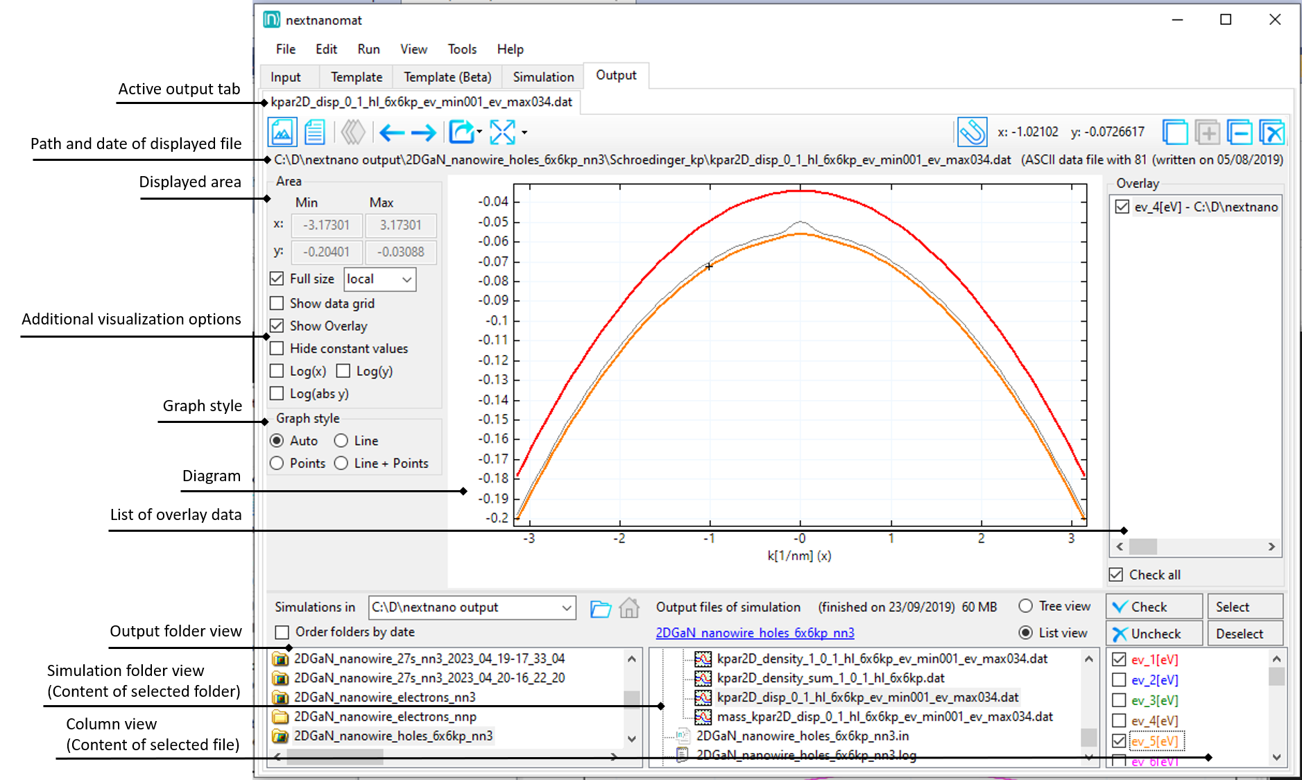The image size is (1302, 780).
Task: Expand the Simulations in folder path dropdown
Action: tap(566, 608)
